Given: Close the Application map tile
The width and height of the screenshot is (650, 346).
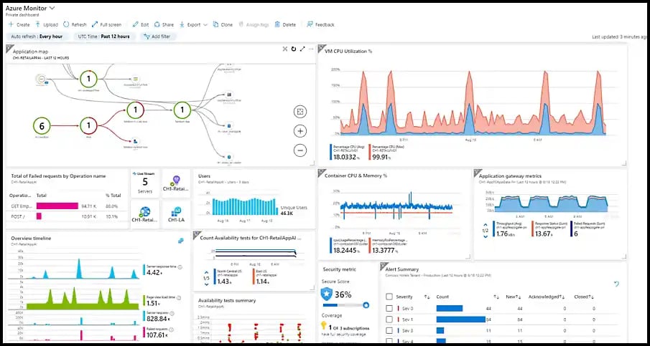Looking at the screenshot, I should pos(285,49).
